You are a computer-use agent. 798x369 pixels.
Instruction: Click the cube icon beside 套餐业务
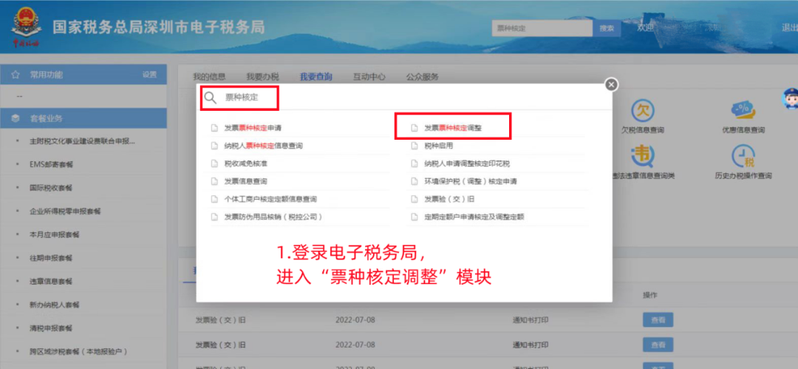(x=16, y=118)
